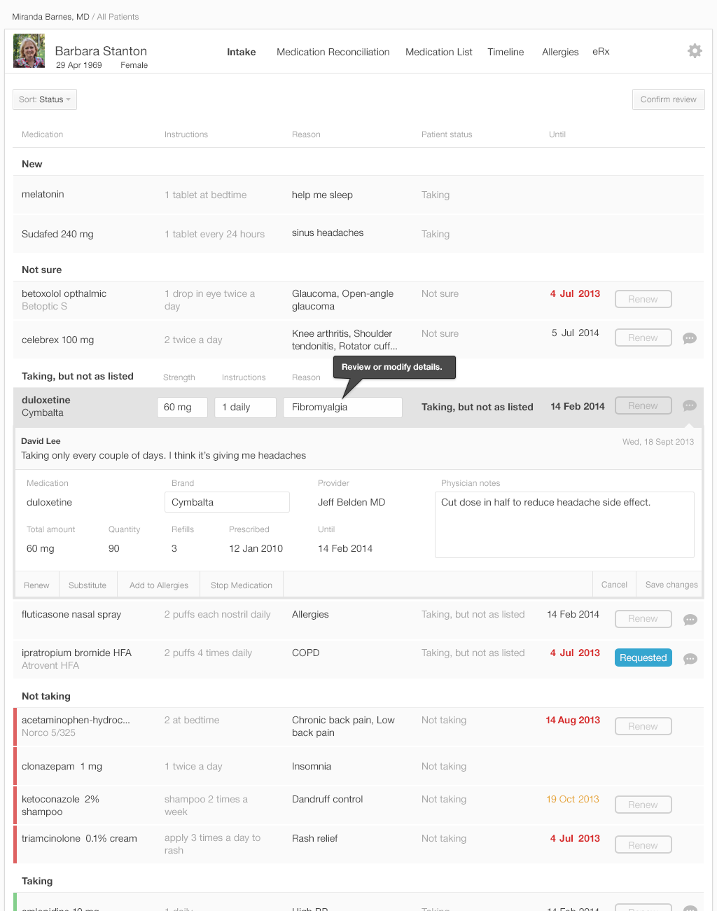Switch to Medication Reconciliation tab
717x911 pixels.
333,52
